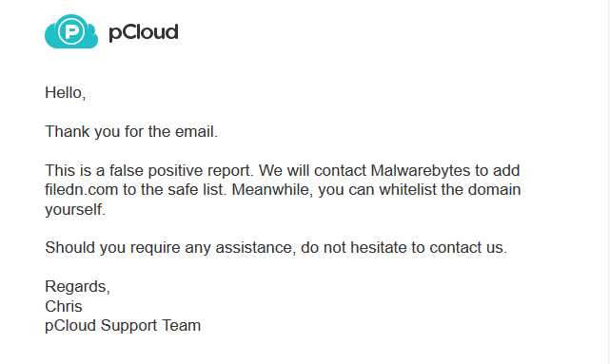Click the signature name Chris
Viewport: 610px width, 364px height.
click(64, 306)
